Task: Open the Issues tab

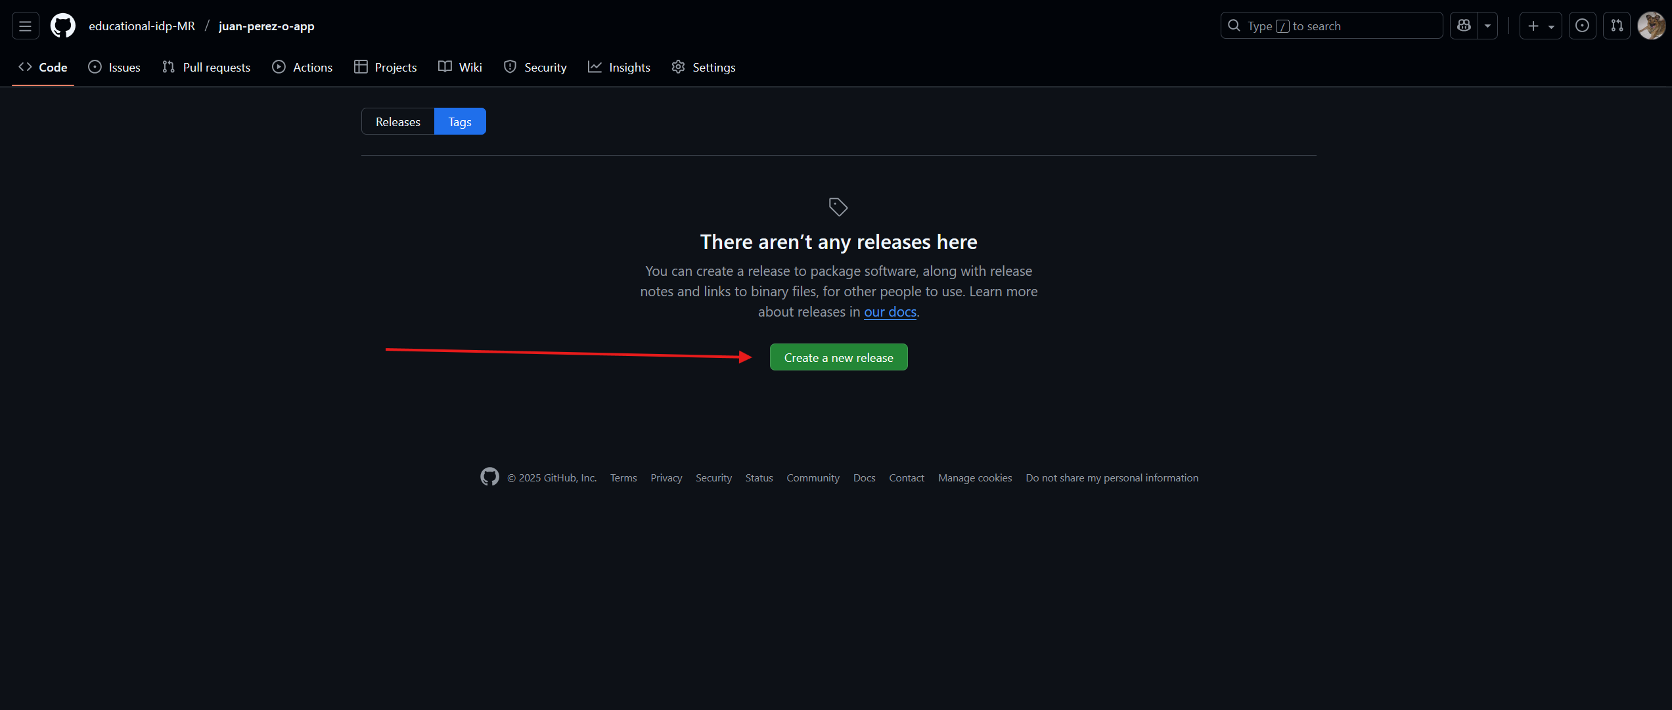Action: point(114,67)
